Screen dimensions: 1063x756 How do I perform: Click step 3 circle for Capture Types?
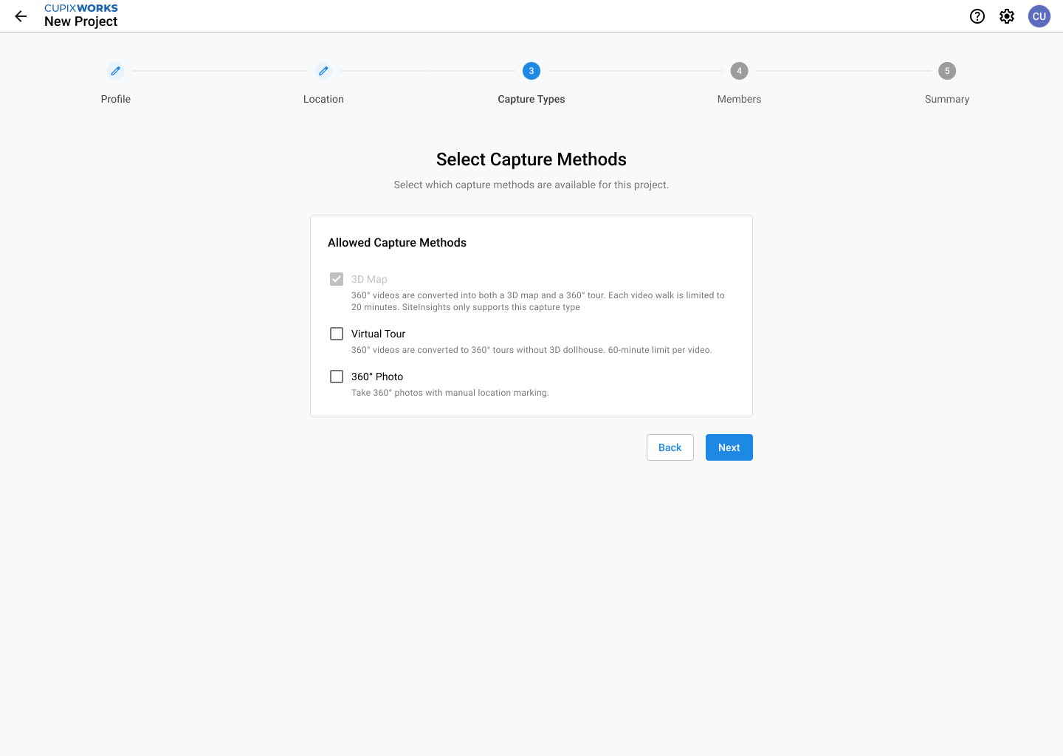531,71
